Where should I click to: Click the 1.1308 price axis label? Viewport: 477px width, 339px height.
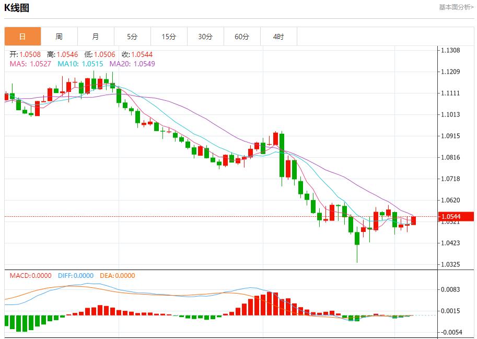pos(450,51)
